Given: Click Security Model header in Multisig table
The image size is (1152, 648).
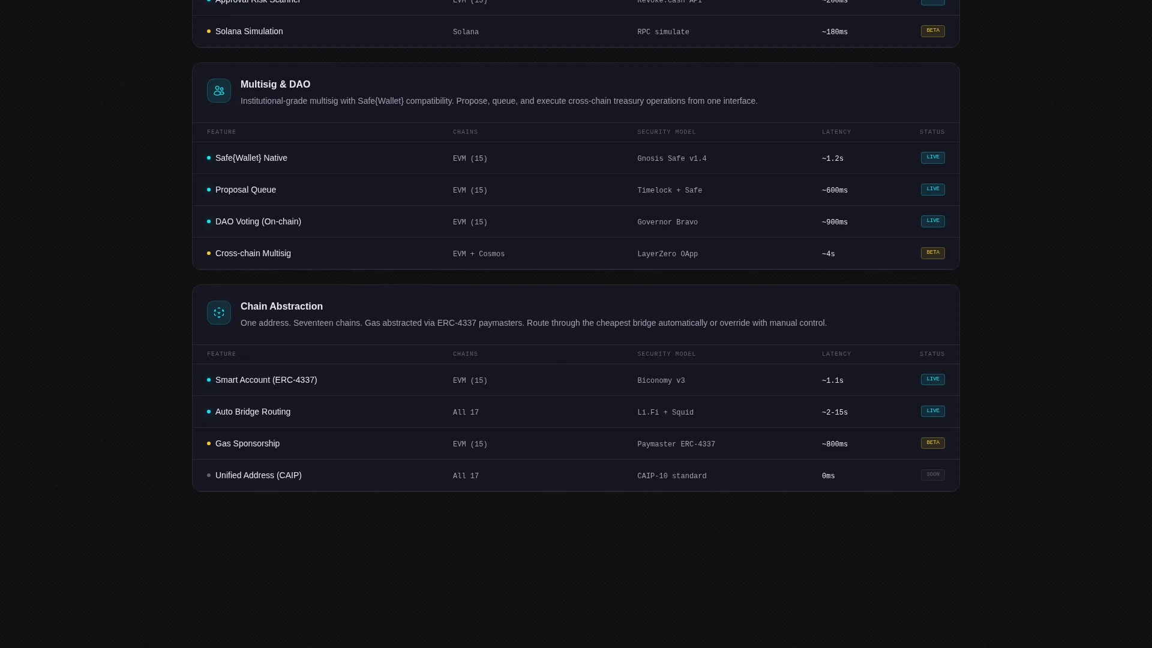Looking at the screenshot, I should pyautogui.click(x=667, y=132).
